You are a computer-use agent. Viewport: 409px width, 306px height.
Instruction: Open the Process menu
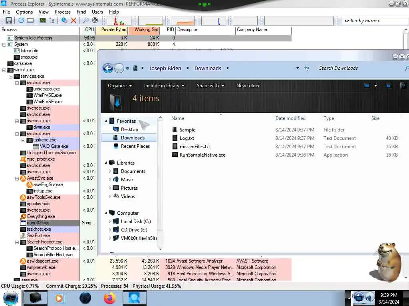(63, 12)
